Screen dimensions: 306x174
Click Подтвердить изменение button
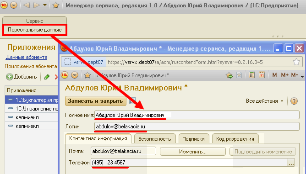[x=262, y=152]
